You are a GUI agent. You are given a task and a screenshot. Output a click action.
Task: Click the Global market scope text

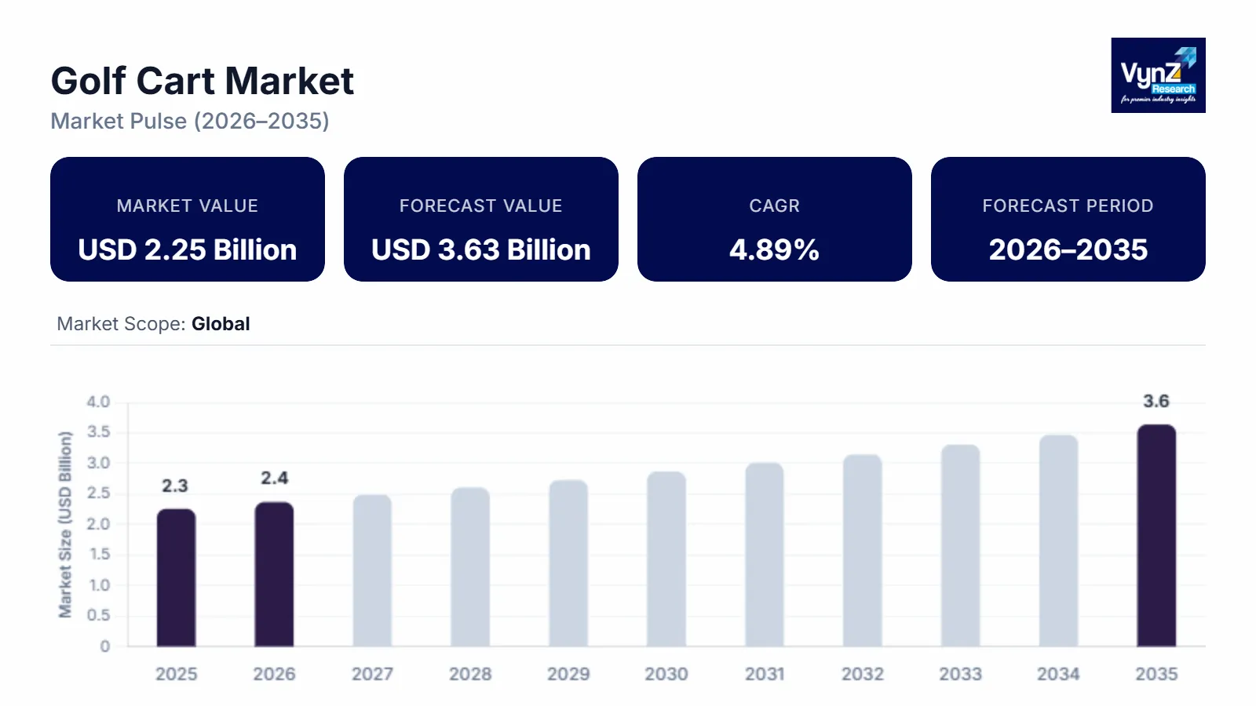tap(221, 324)
